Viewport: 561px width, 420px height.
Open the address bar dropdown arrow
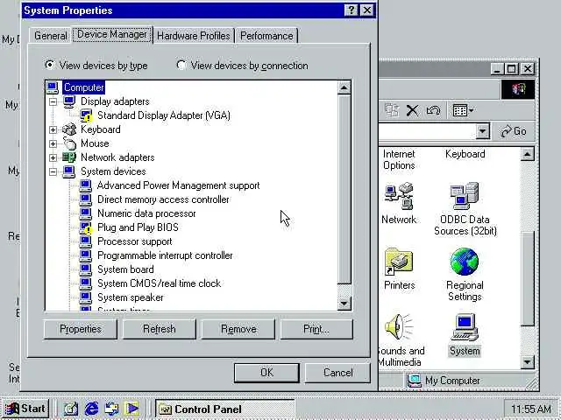click(x=482, y=131)
